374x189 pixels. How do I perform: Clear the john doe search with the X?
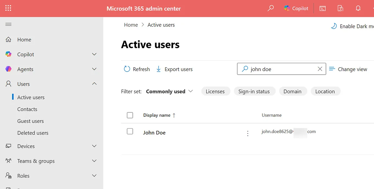320,69
